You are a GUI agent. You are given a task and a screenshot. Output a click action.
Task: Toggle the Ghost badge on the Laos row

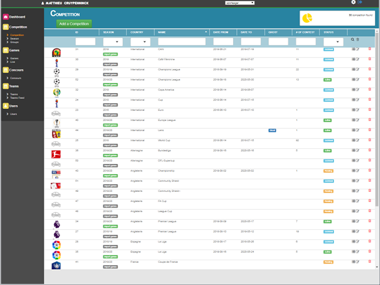[x=272, y=130]
